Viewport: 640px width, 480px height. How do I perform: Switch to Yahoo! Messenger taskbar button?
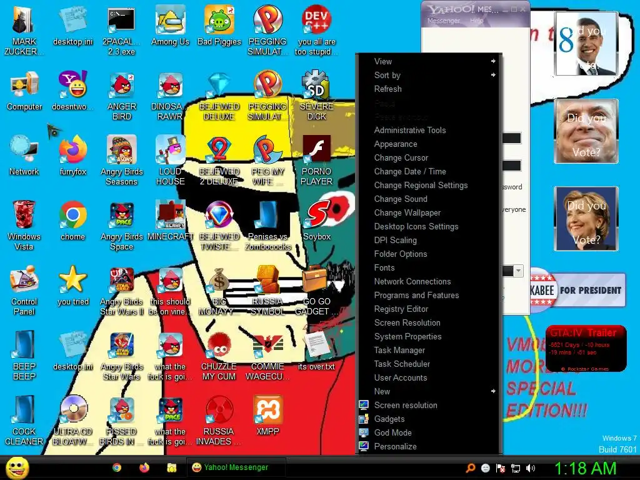[236, 467]
